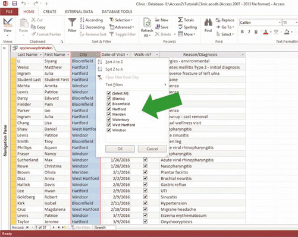This screenshot has height=237, width=298.
Task: Click the Refresh All icon
Action: [x=147, y=23]
